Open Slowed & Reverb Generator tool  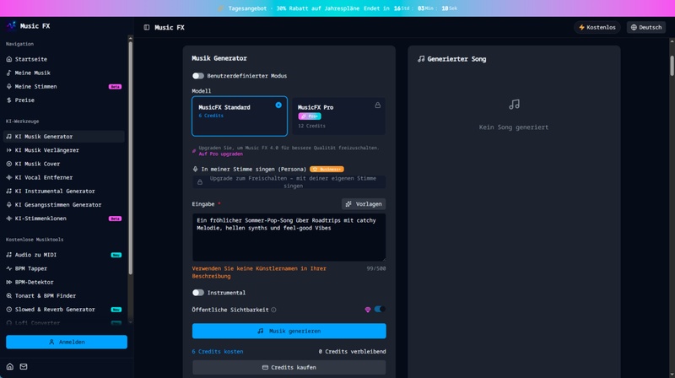point(64,310)
